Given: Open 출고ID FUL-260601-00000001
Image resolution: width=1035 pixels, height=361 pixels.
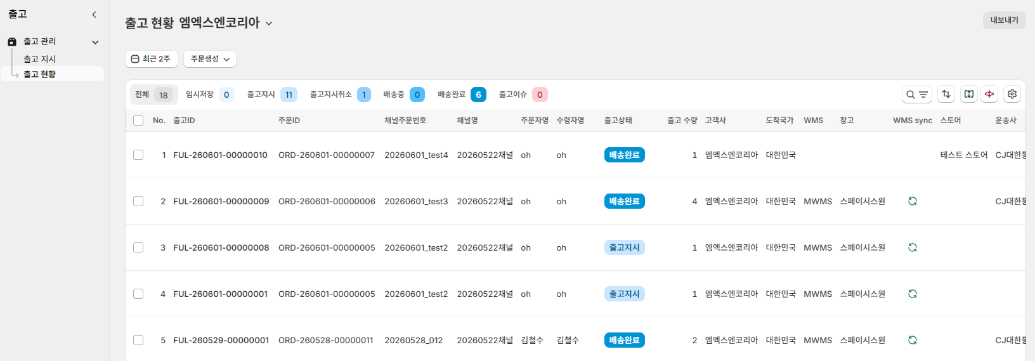Looking at the screenshot, I should coord(220,294).
